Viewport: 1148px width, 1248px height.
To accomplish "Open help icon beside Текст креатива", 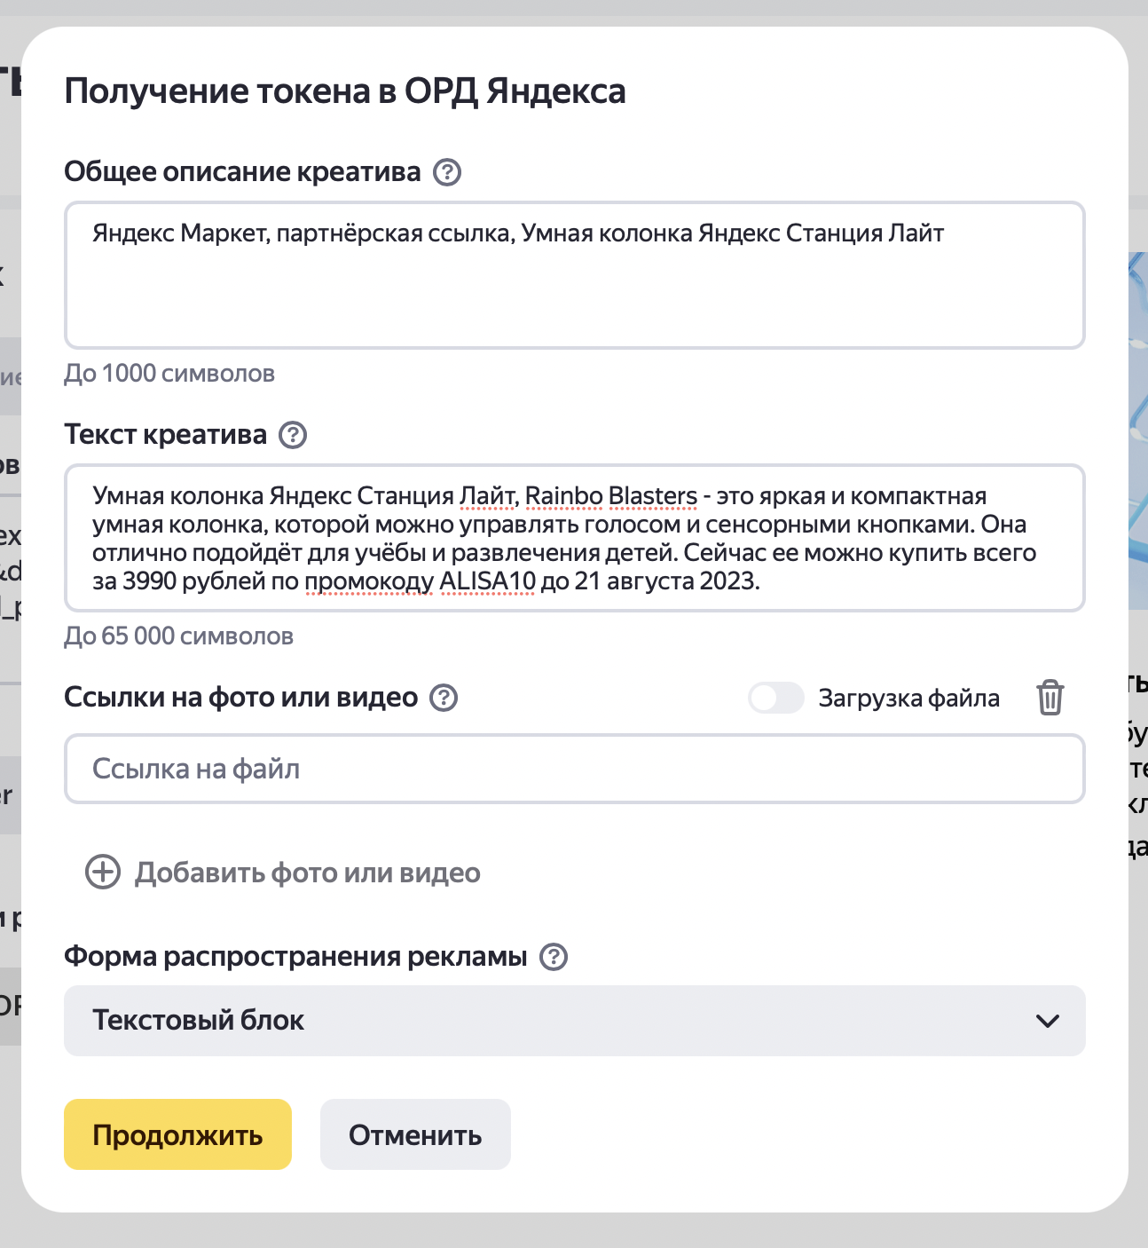I will [293, 435].
